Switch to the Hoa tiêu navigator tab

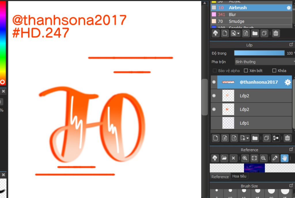click(x=239, y=176)
